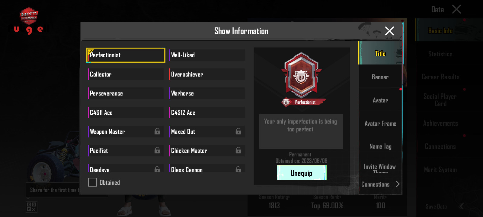Image resolution: width=483 pixels, height=217 pixels.
Task: Select the Well-Liked title
Action: click(x=207, y=55)
